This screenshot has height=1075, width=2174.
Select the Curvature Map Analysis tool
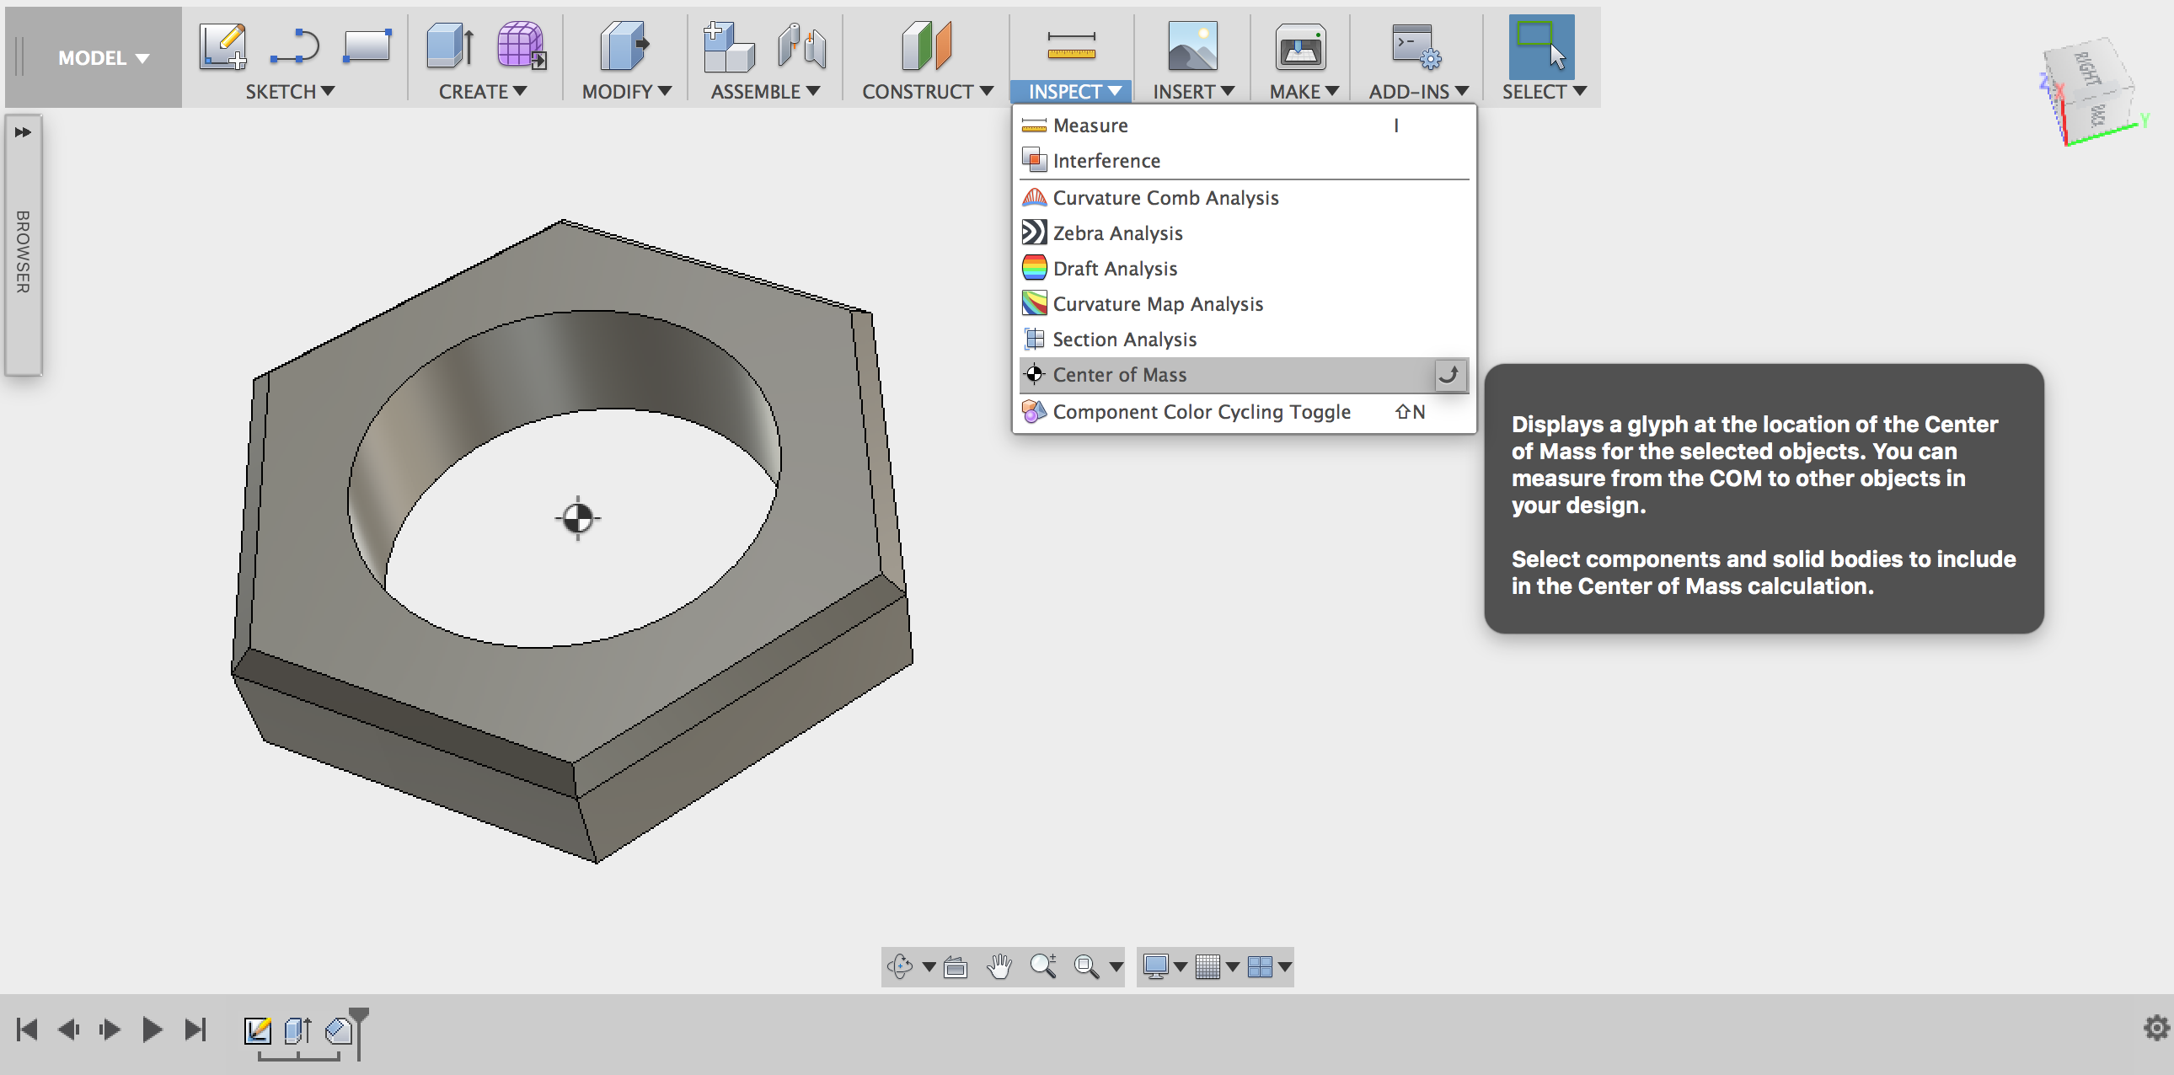[1159, 304]
